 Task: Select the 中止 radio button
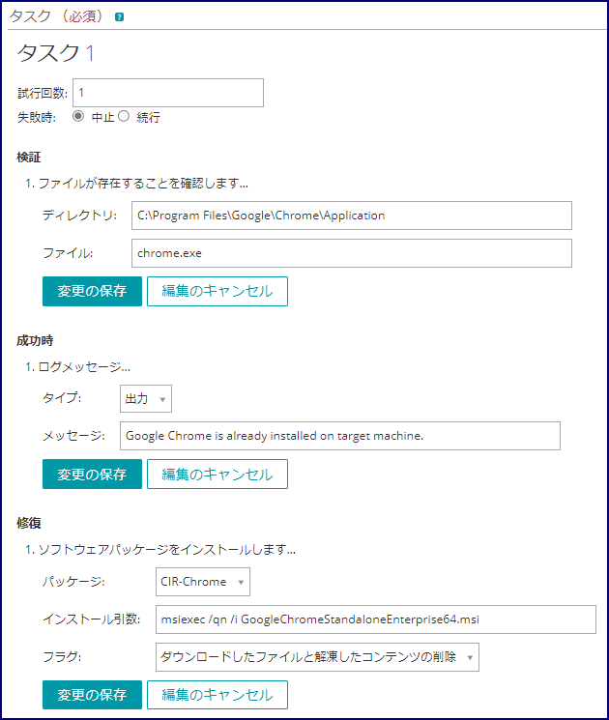(78, 116)
